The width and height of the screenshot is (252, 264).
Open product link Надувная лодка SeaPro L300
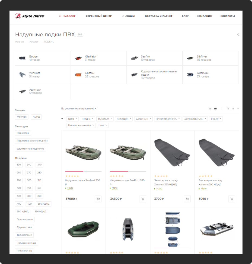82,182
